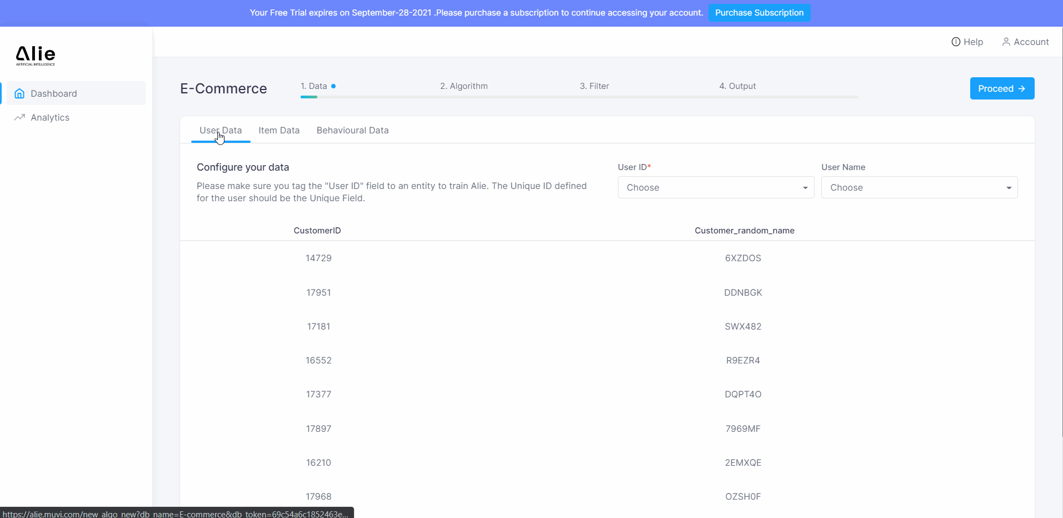This screenshot has width=1063, height=518.
Task: Click the User Name dropdown caret
Action: pyautogui.click(x=1009, y=188)
